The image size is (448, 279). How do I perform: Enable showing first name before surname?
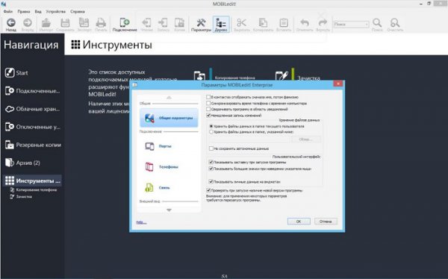click(208, 97)
